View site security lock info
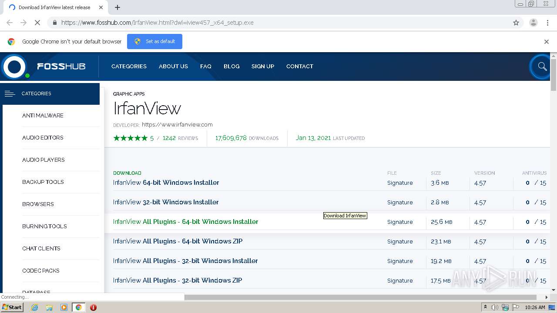The width and height of the screenshot is (557, 313). 54,23
